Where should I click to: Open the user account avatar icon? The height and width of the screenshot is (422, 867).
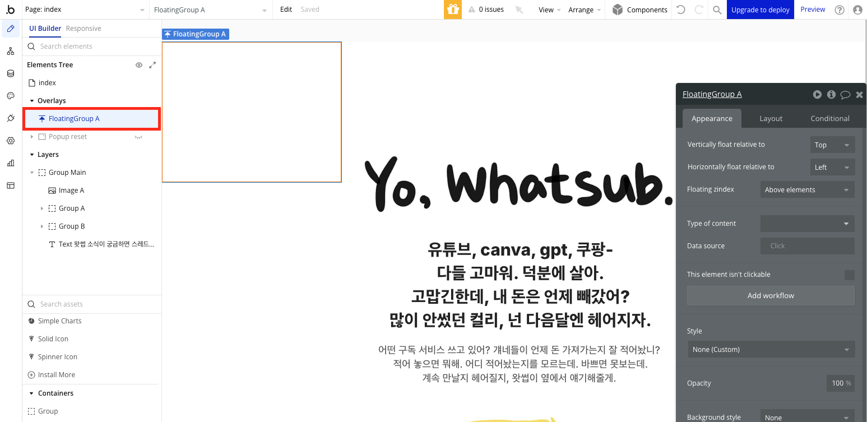point(857,10)
